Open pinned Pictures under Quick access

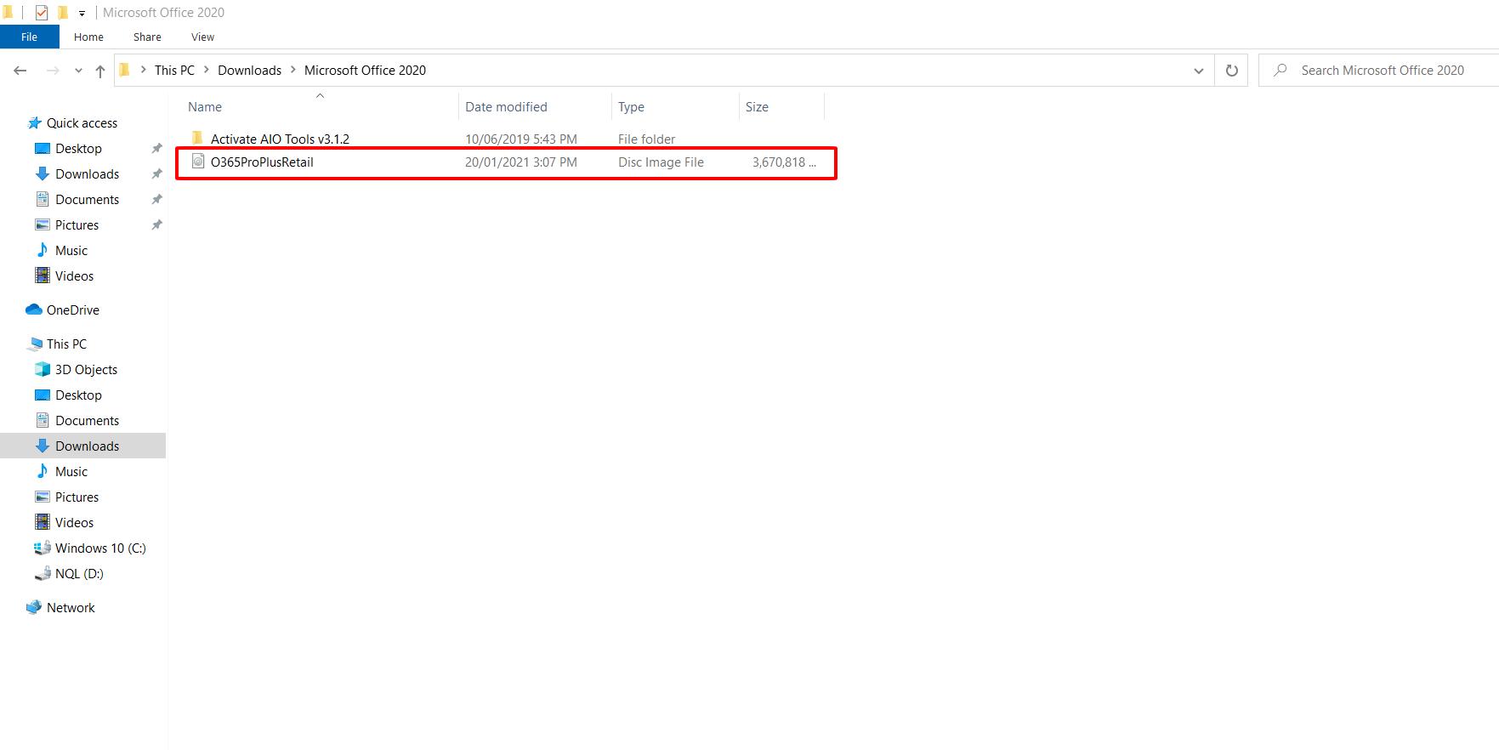[x=77, y=225]
